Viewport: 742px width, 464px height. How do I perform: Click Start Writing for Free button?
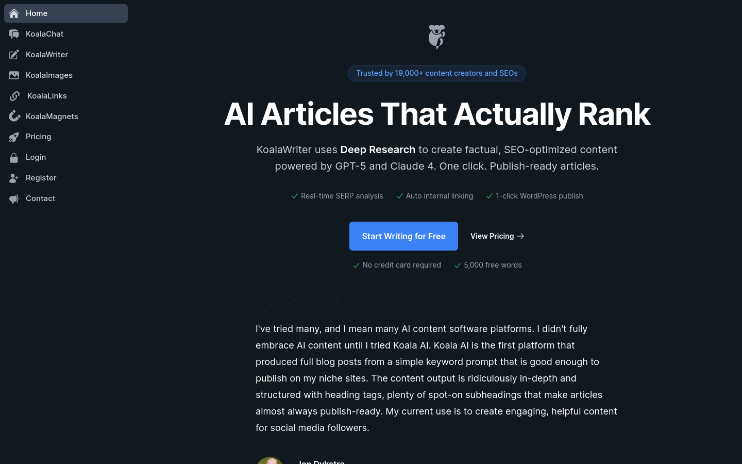(x=403, y=236)
